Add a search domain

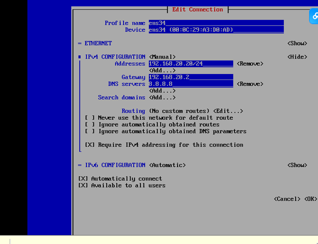(x=162, y=97)
